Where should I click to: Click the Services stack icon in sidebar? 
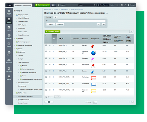point(9,53)
